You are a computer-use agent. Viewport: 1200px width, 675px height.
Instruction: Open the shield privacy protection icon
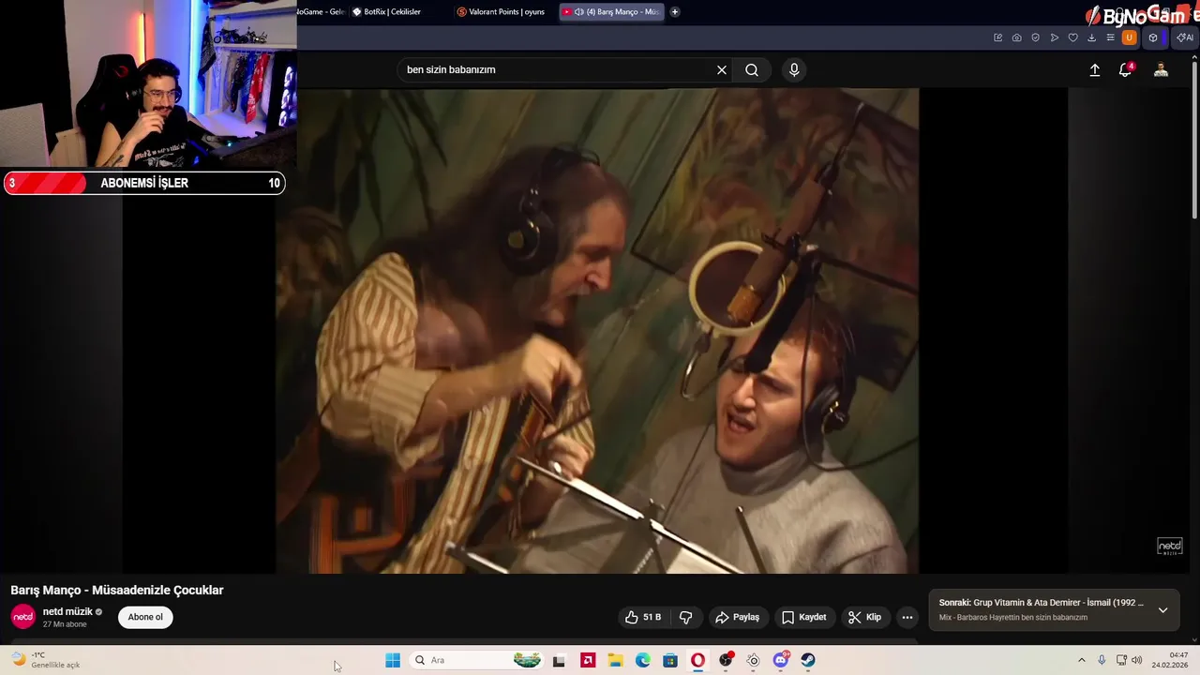[x=1035, y=37]
